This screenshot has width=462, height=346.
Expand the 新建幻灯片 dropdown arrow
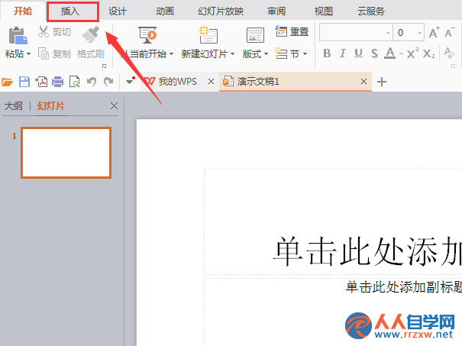232,54
